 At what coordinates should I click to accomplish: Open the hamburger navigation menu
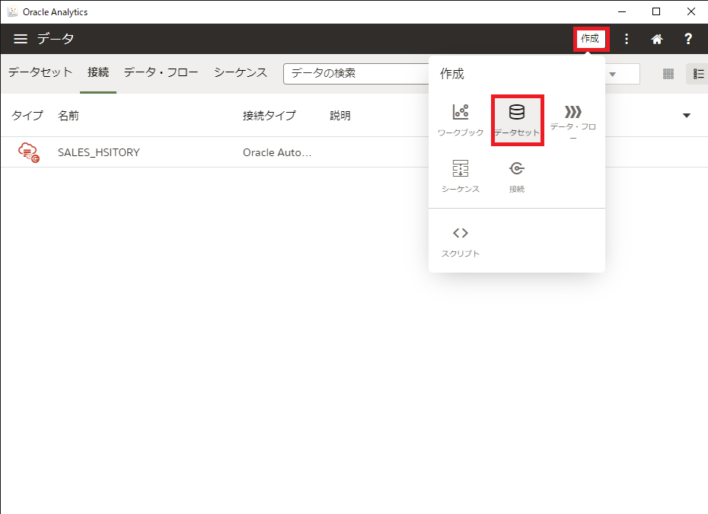pyautogui.click(x=21, y=39)
